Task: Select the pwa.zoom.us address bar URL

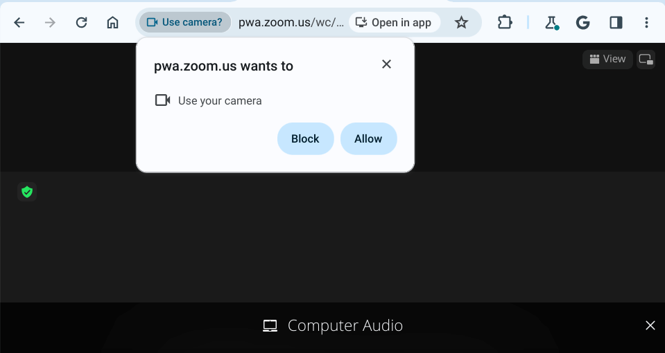Action: [x=291, y=22]
